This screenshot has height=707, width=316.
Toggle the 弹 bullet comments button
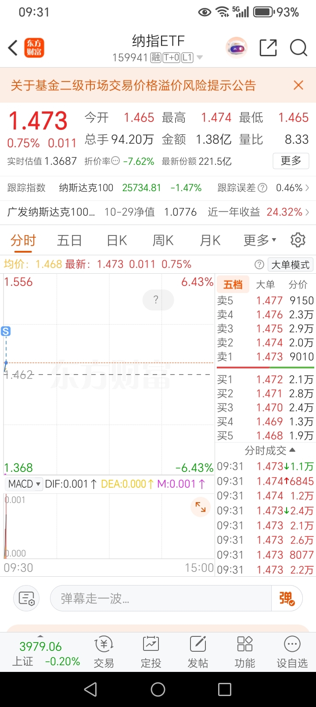[287, 598]
